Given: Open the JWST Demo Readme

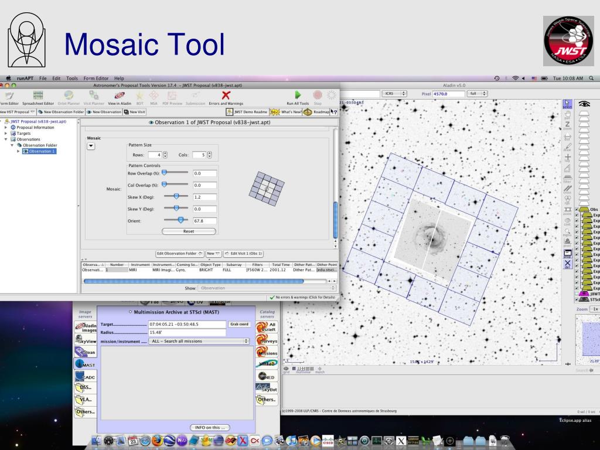Looking at the screenshot, I should click(247, 112).
